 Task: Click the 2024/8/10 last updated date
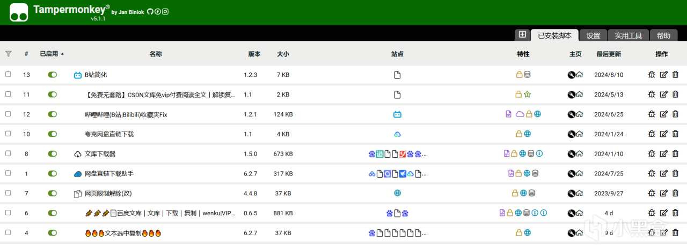[x=609, y=75]
